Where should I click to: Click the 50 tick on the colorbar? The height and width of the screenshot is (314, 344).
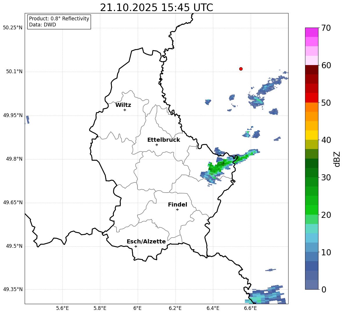pyautogui.click(x=326, y=103)
